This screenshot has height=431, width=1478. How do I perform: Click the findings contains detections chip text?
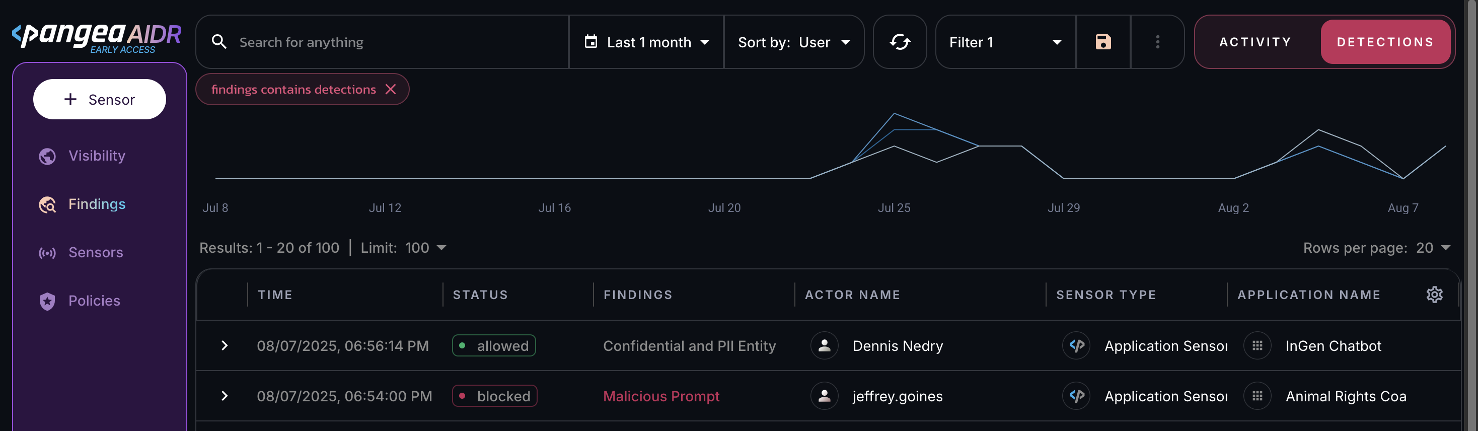[293, 90]
